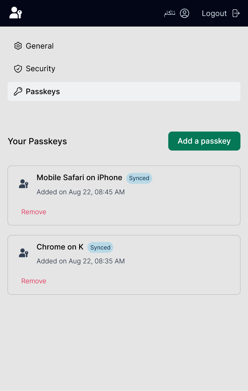This screenshot has width=248, height=391.
Task: Remove the Chrome on K passkey
Action: pos(34,281)
